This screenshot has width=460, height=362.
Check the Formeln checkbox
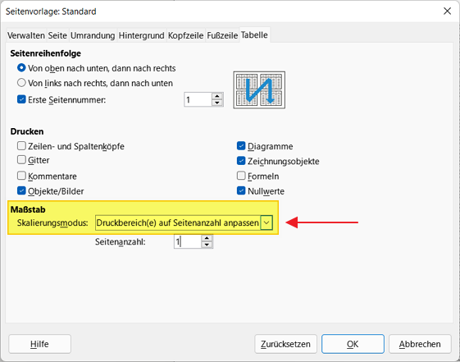click(241, 176)
